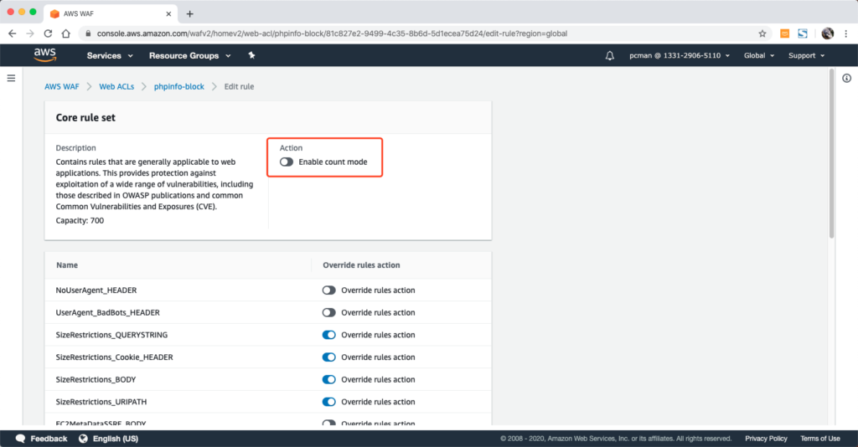Reload the page with the refresh button
The height and width of the screenshot is (447, 858).
click(x=48, y=33)
